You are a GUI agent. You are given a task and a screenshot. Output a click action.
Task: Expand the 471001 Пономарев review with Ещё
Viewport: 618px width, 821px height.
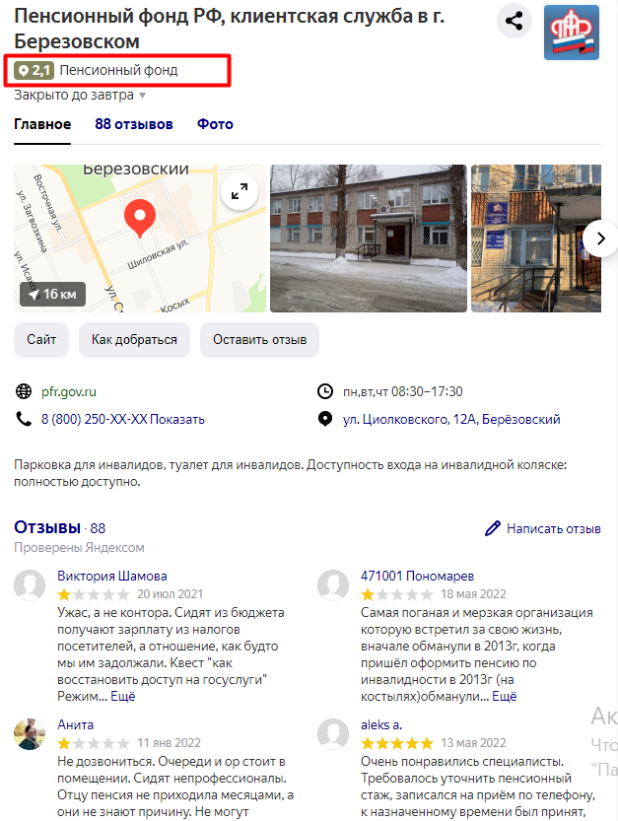[x=505, y=697]
